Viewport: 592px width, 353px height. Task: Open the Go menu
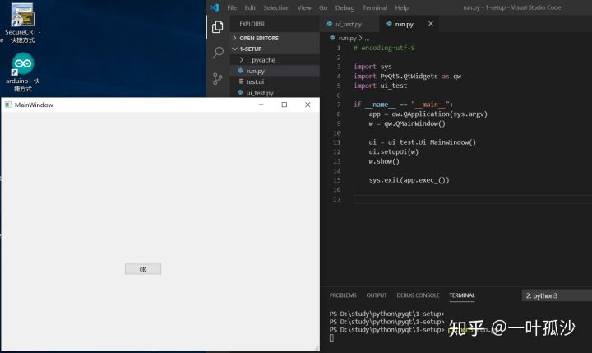pyautogui.click(x=323, y=7)
